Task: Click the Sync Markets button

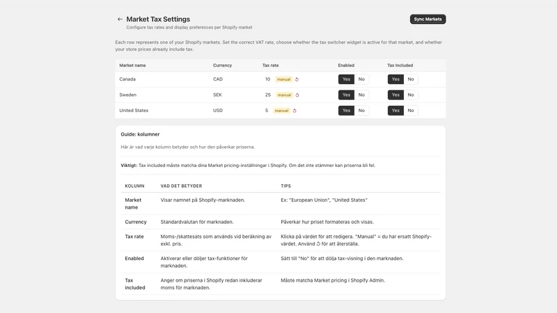Action: [x=427, y=19]
